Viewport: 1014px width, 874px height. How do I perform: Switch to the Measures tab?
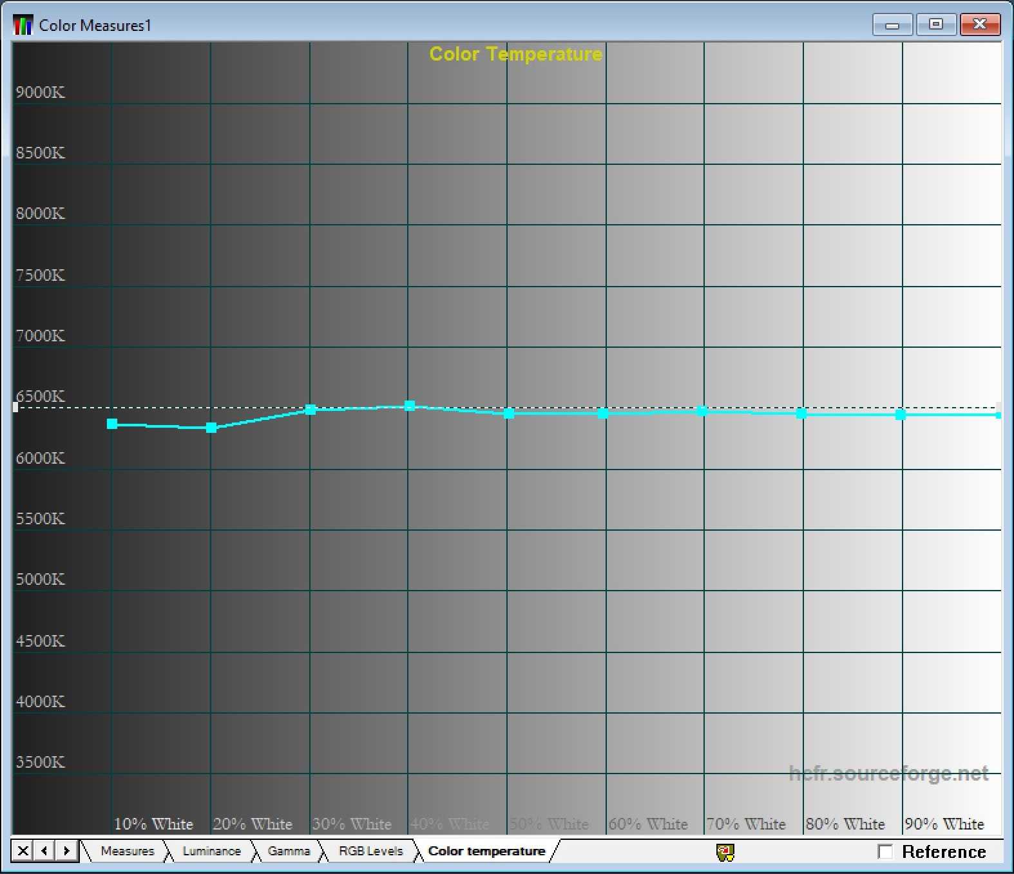[x=127, y=851]
